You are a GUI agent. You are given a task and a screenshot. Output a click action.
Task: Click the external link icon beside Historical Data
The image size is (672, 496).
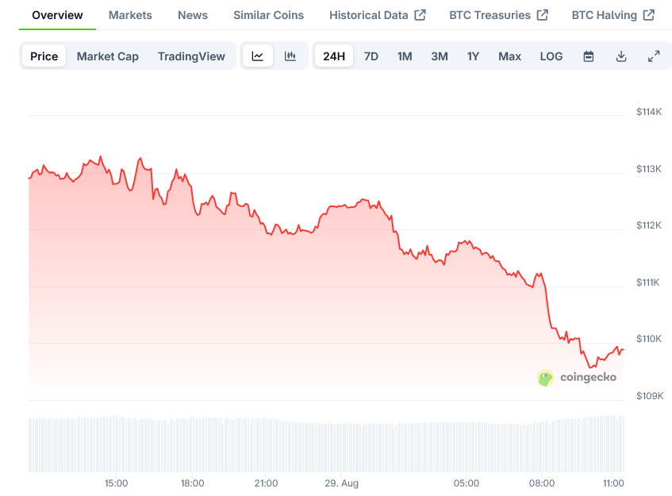[x=420, y=15]
